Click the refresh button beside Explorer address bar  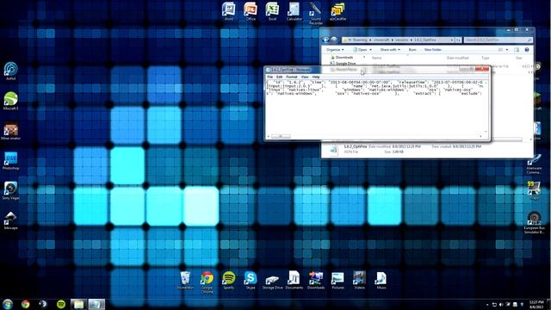458,40
